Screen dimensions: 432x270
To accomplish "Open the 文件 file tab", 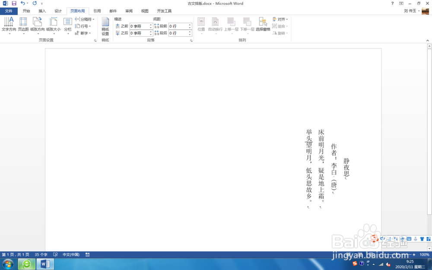I will pyautogui.click(x=9, y=11).
